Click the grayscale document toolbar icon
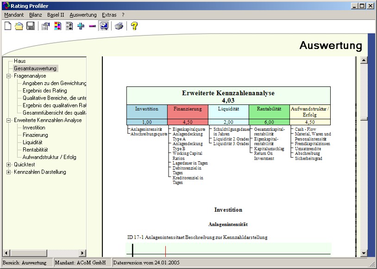This screenshot has width=377, height=269. [x=69, y=26]
